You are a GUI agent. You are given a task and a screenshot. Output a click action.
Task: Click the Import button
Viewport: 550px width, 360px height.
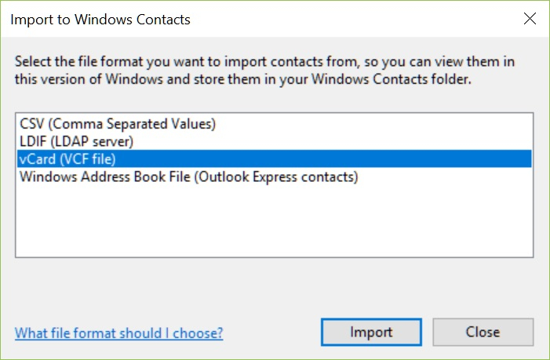click(371, 332)
